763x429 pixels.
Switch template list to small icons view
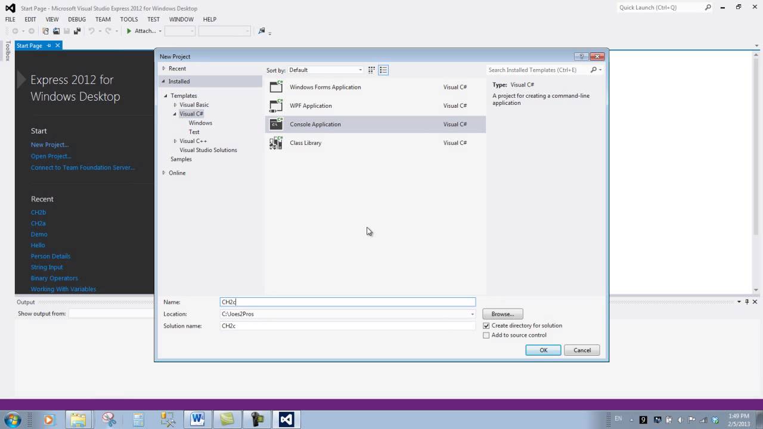point(371,70)
